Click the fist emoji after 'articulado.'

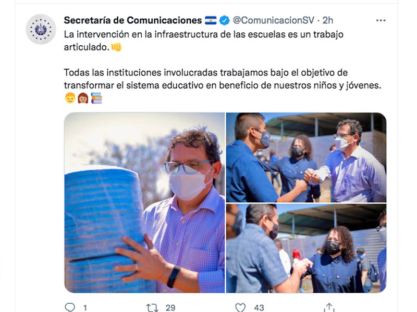pos(116,47)
